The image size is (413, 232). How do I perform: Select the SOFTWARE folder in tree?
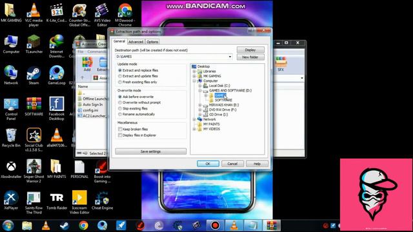(223, 101)
